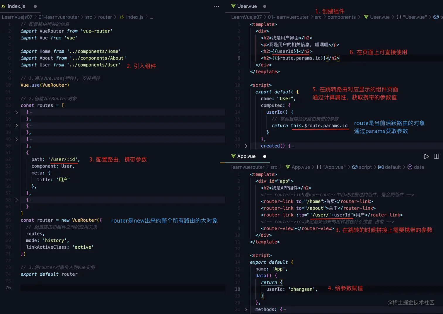Open 01-learnvuerouter breadcrumb in index.js editor
This screenshot has height=314, width=443.
[x=59, y=17]
